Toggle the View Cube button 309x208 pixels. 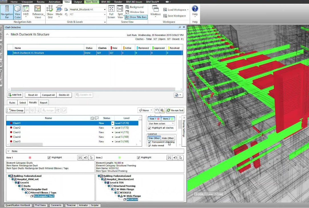click(x=17, y=11)
